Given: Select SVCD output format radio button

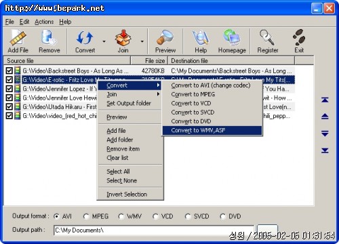Looking at the screenshot, I should [x=188, y=216].
